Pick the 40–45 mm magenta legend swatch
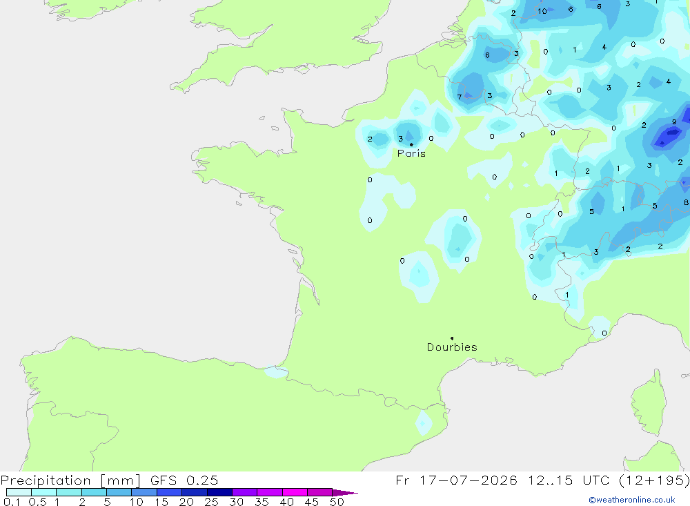The height and width of the screenshot is (506, 690). [295, 492]
